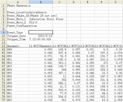Viewport: 123px width, 102px height.
Task: Select the PQube Harmonics title cell
Action: click(18, 5)
